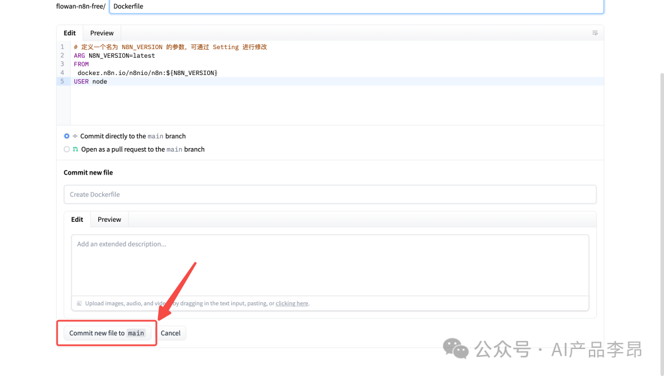
Task: Cancel the new file commit
Action: pos(171,333)
